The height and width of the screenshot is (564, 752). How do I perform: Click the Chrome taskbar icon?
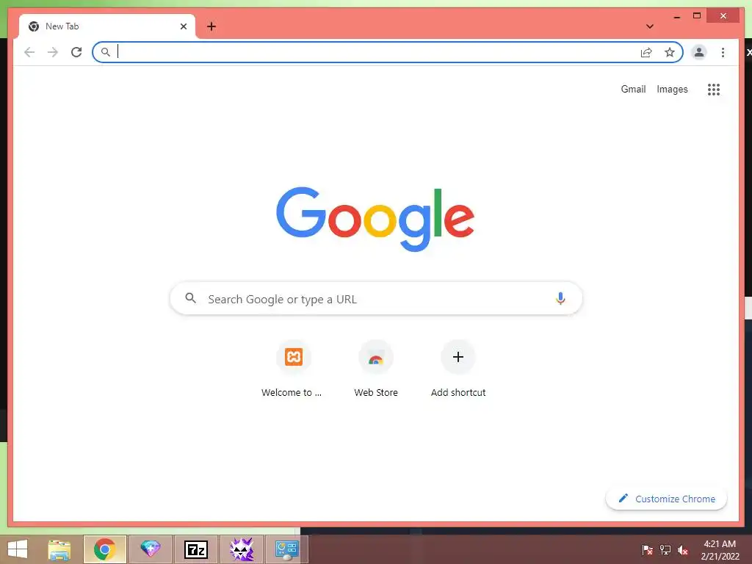105,549
